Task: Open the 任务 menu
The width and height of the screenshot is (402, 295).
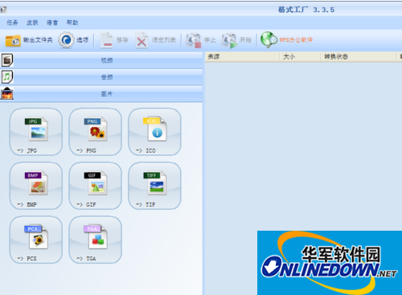Action: pyautogui.click(x=12, y=23)
